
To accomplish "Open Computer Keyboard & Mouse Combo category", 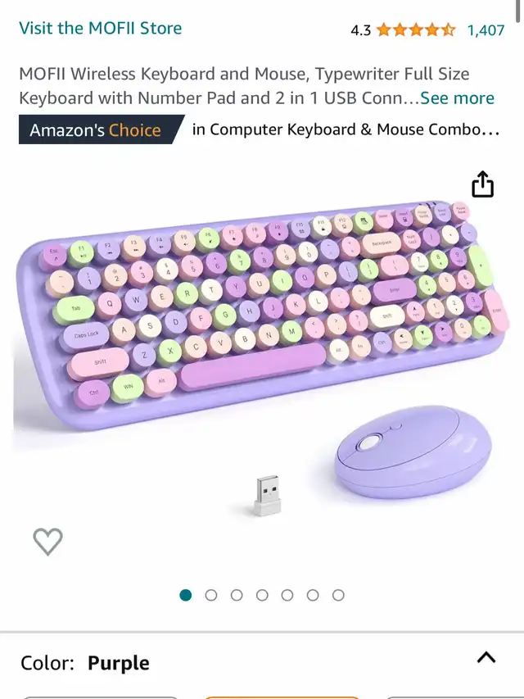I will 346,129.
